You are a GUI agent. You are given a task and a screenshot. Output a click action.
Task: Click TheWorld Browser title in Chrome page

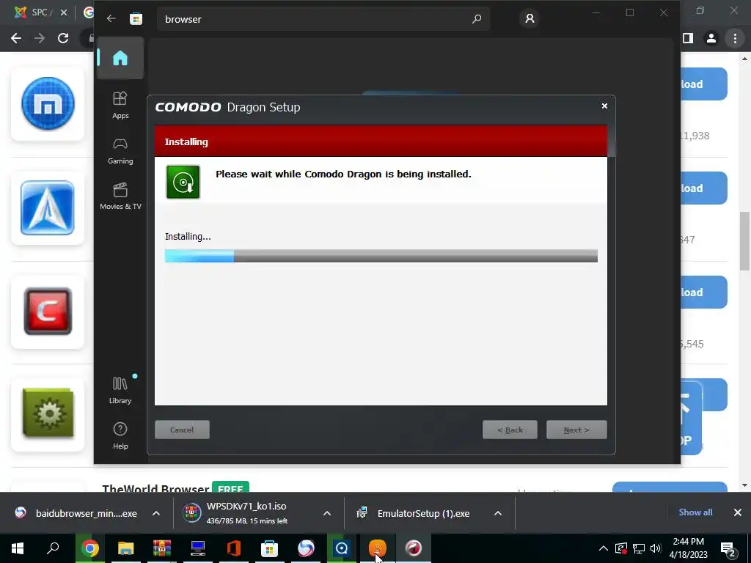tap(155, 488)
